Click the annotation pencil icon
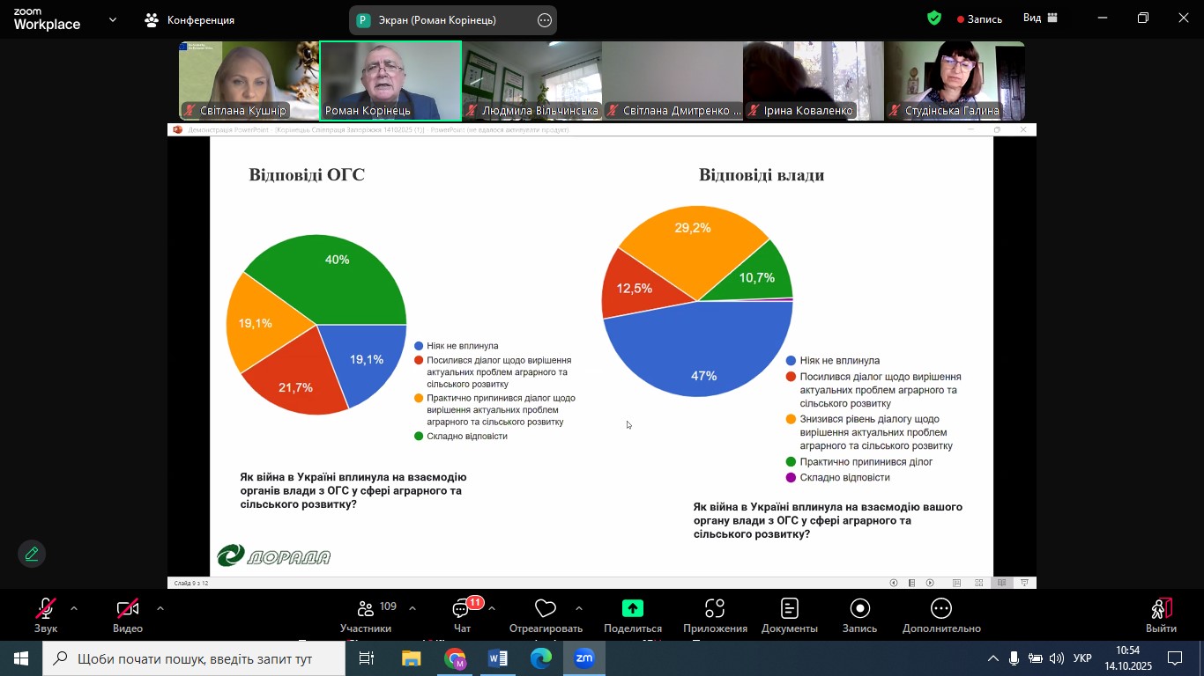The width and height of the screenshot is (1204, 676). pos(32,554)
